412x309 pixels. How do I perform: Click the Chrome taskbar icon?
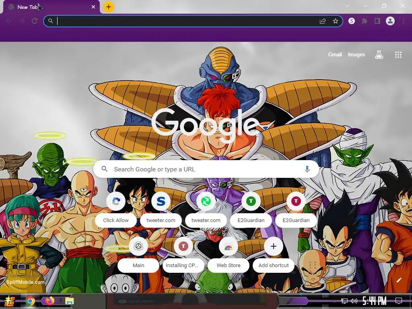click(x=30, y=301)
